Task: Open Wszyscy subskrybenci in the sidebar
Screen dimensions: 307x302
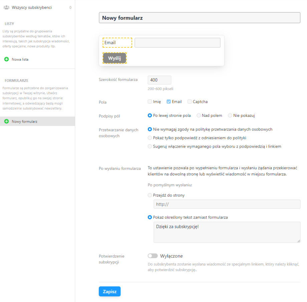Action: 32,7
